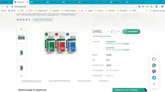The width and height of the screenshot is (165, 92).
Task: Open the шк bookmark folder
Action: [80, 10]
